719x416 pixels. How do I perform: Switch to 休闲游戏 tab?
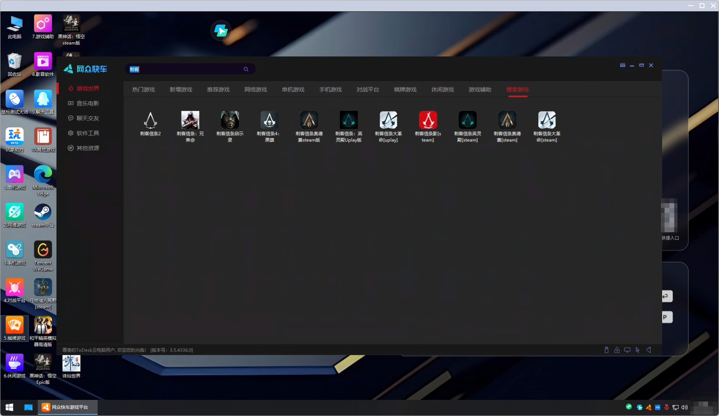[x=443, y=89]
